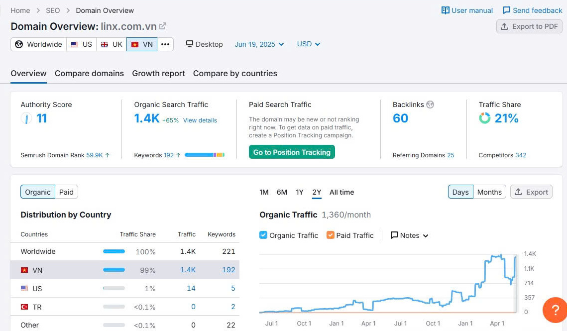This screenshot has height=331, width=567.
Task: Select 1M time range
Action: [264, 192]
